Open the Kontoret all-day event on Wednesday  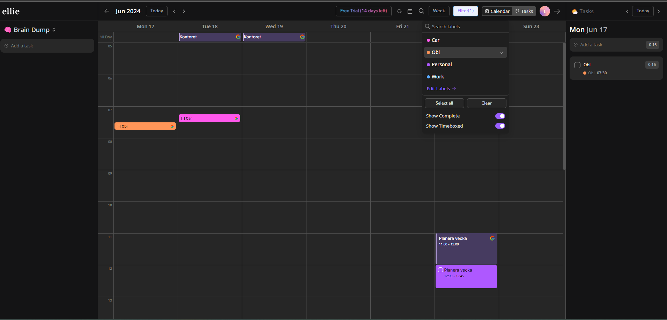[x=274, y=37]
